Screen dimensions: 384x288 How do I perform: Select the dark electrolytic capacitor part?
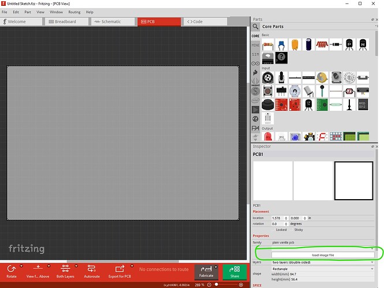308,44
